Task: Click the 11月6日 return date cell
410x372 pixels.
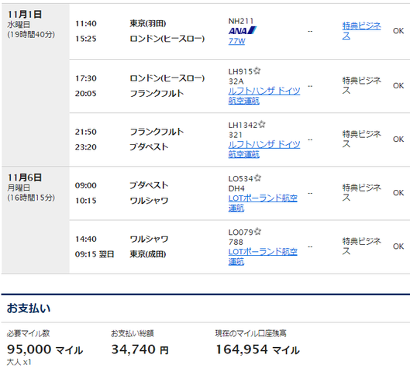Action: [36, 220]
